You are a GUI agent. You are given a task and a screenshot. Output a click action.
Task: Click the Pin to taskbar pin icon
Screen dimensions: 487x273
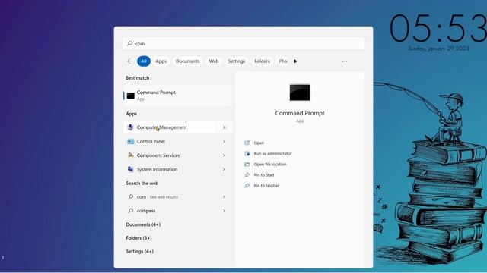click(x=247, y=186)
